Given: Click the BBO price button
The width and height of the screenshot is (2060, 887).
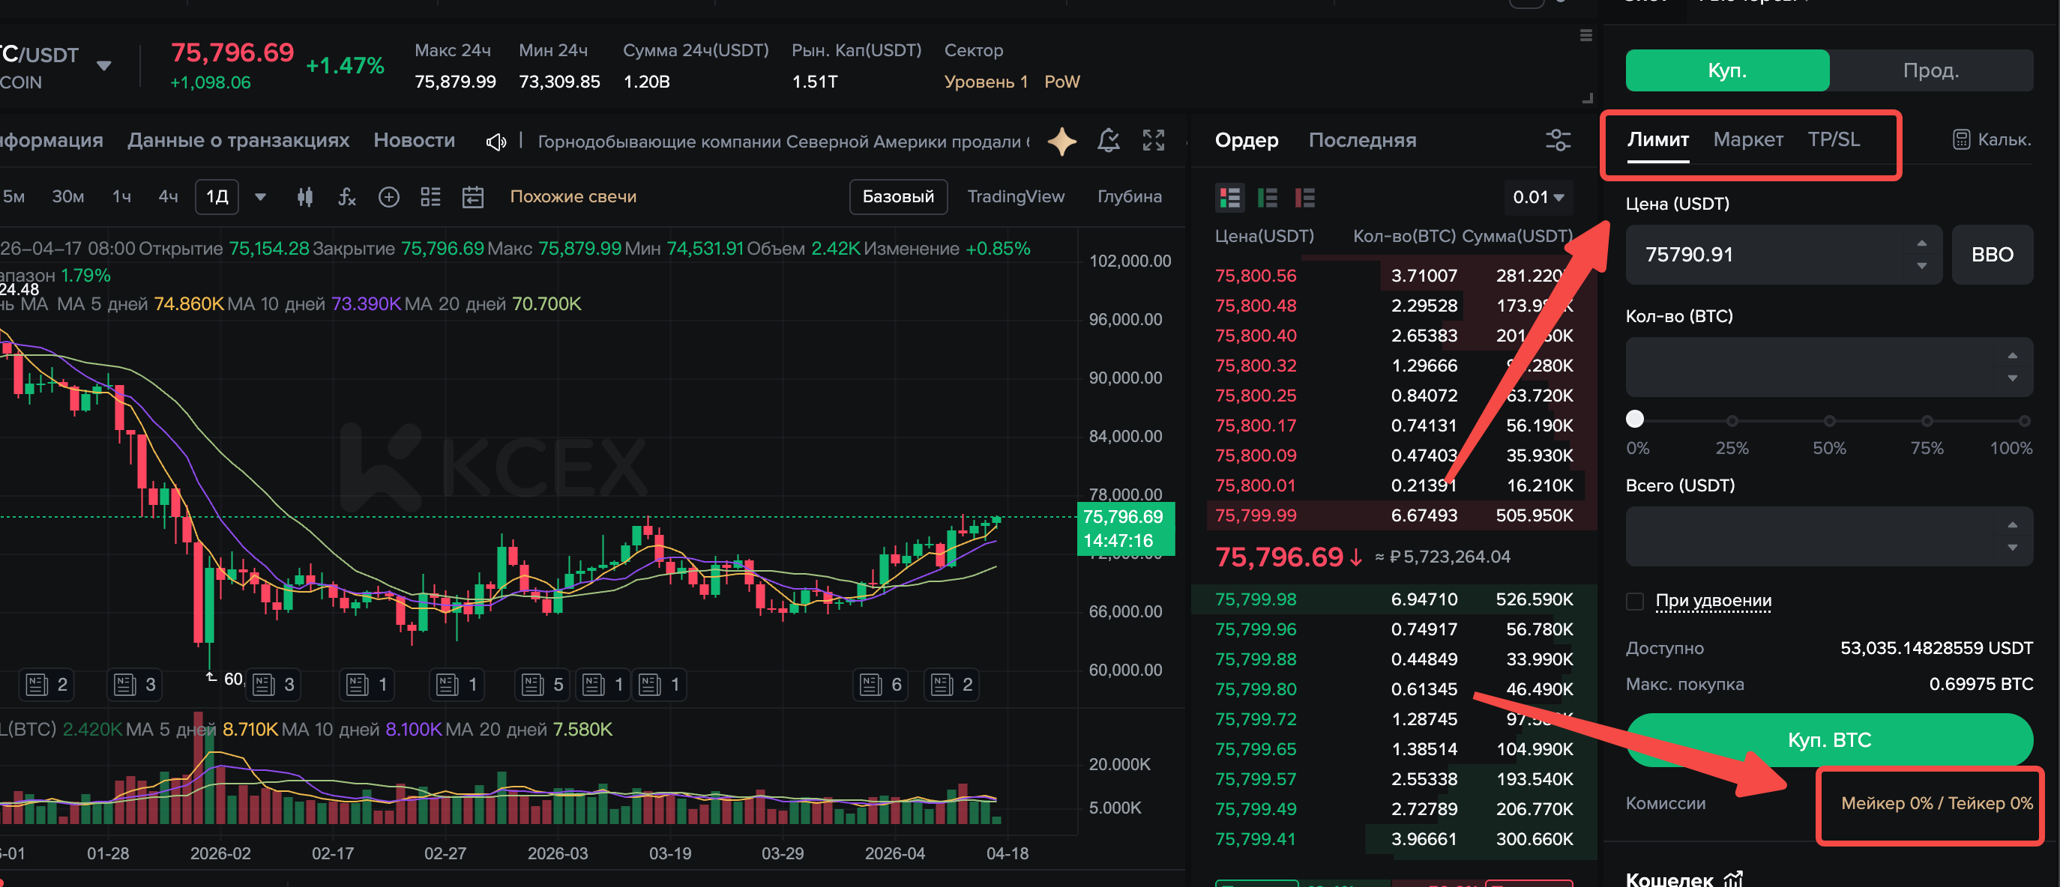Looking at the screenshot, I should click(1991, 255).
